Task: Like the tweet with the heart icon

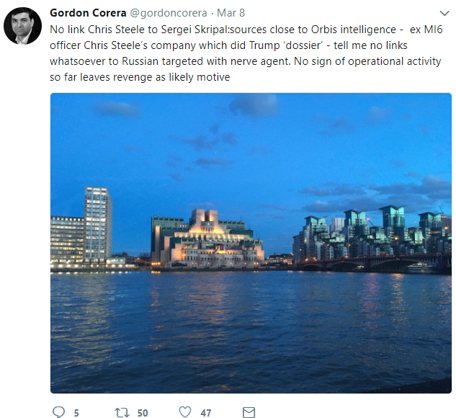Action: (185, 412)
